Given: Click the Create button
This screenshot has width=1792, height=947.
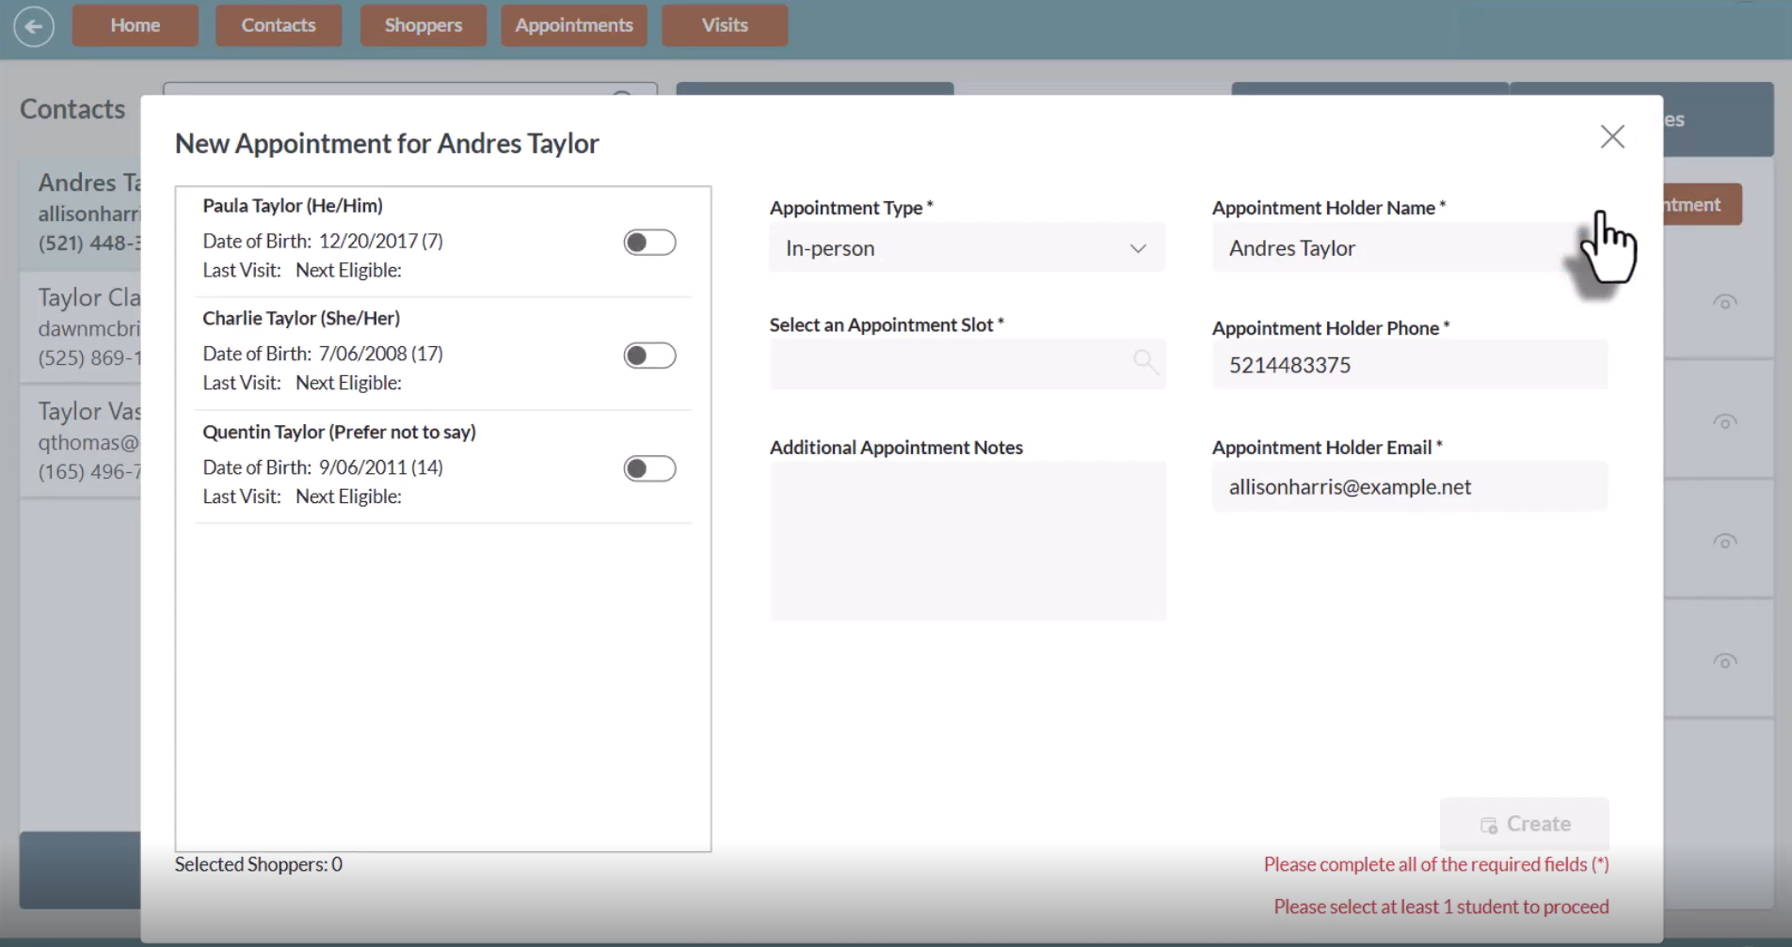Looking at the screenshot, I should point(1525,824).
